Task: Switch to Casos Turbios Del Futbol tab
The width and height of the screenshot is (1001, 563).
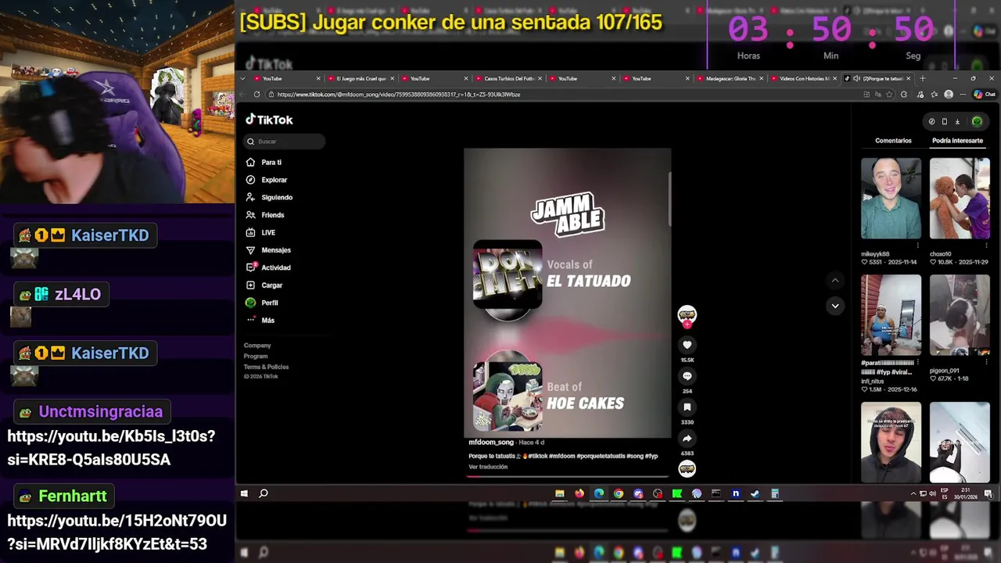Action: [509, 78]
